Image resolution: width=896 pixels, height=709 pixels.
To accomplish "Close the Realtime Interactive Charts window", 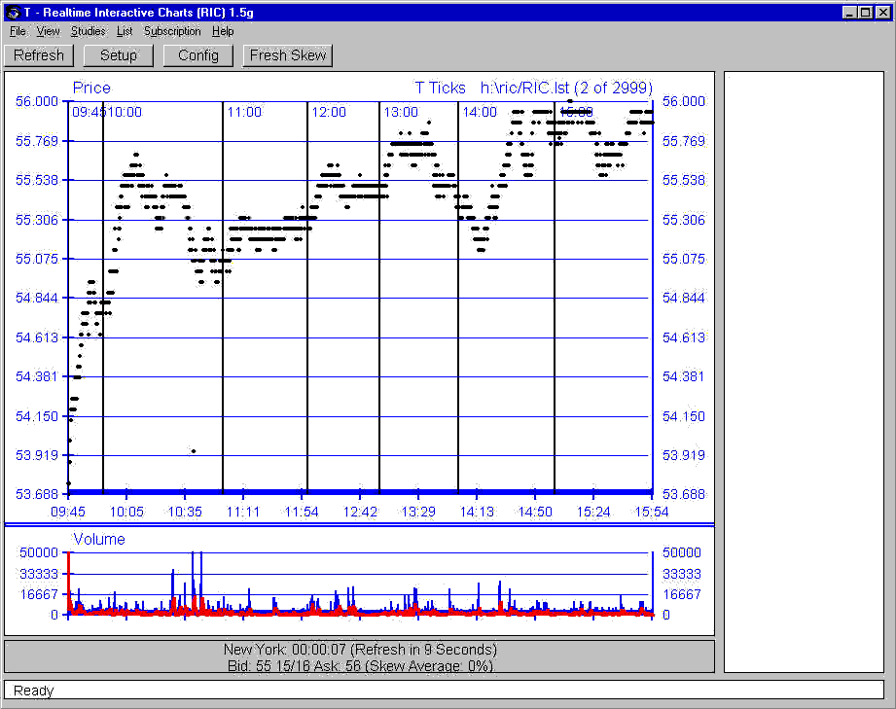I will pyautogui.click(x=880, y=13).
